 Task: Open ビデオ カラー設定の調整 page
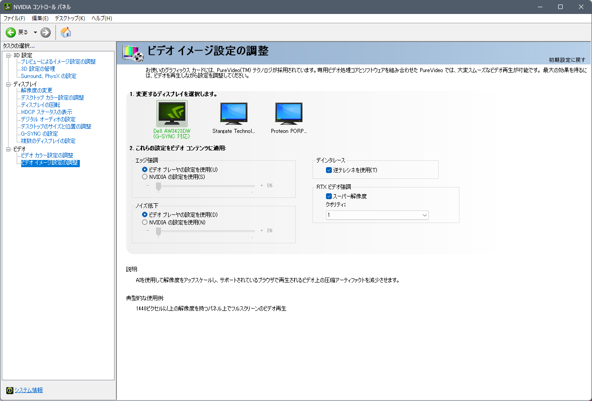47,155
